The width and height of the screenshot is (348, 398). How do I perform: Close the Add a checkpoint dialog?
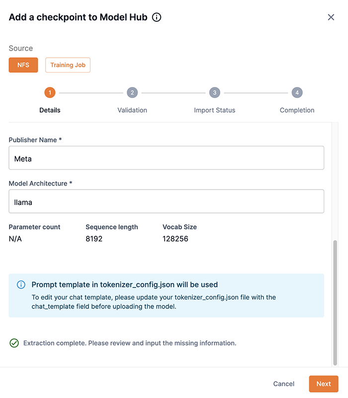[331, 17]
